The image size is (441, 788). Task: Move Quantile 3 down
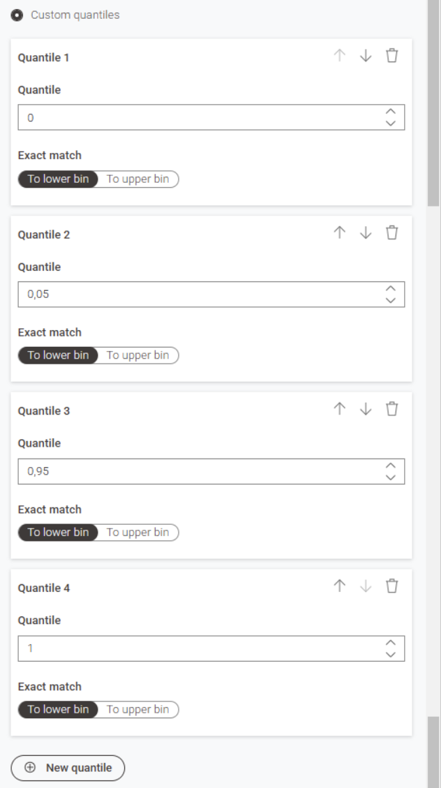[x=366, y=410]
